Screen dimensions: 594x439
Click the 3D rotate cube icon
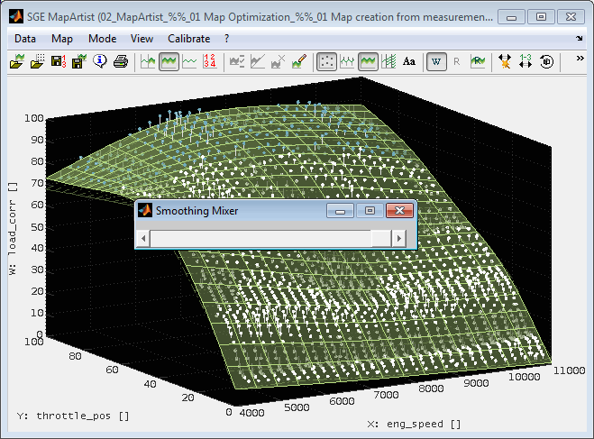[546, 61]
